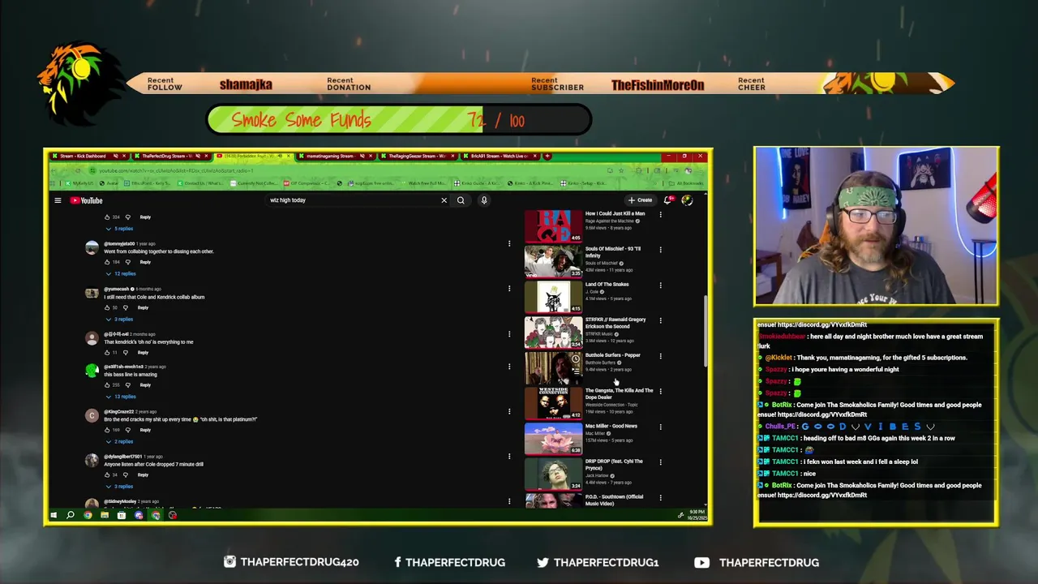The width and height of the screenshot is (1038, 584).
Task: Open the Land Of The Snakes thumbnail
Action: coord(553,297)
